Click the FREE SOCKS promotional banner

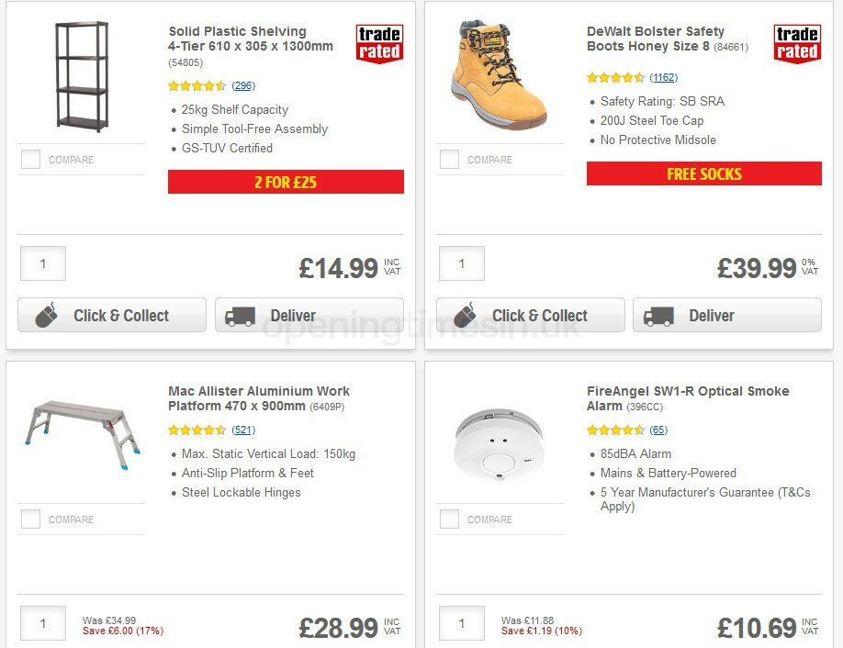[x=704, y=173]
